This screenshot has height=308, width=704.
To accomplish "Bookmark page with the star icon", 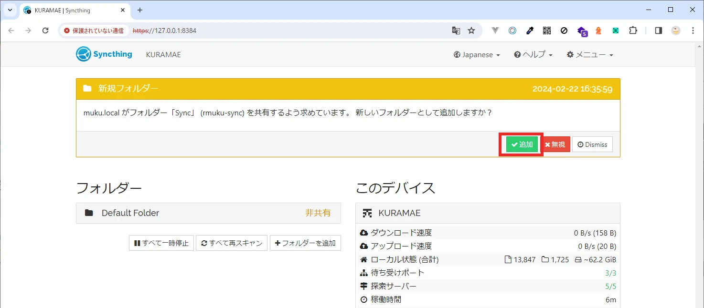I will coord(471,31).
